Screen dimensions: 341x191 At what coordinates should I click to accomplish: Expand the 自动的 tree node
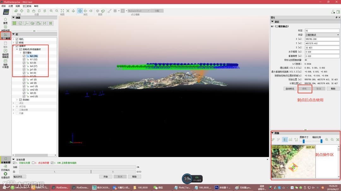17,100
